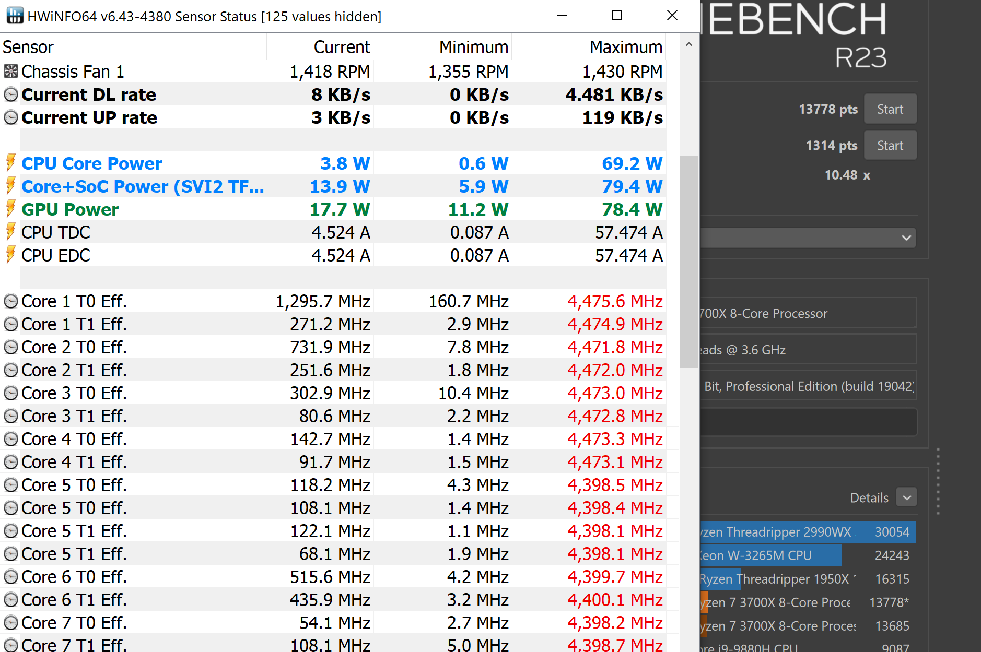Click the HWiNFO scrollbar up arrow
The image size is (981, 652).
point(689,45)
